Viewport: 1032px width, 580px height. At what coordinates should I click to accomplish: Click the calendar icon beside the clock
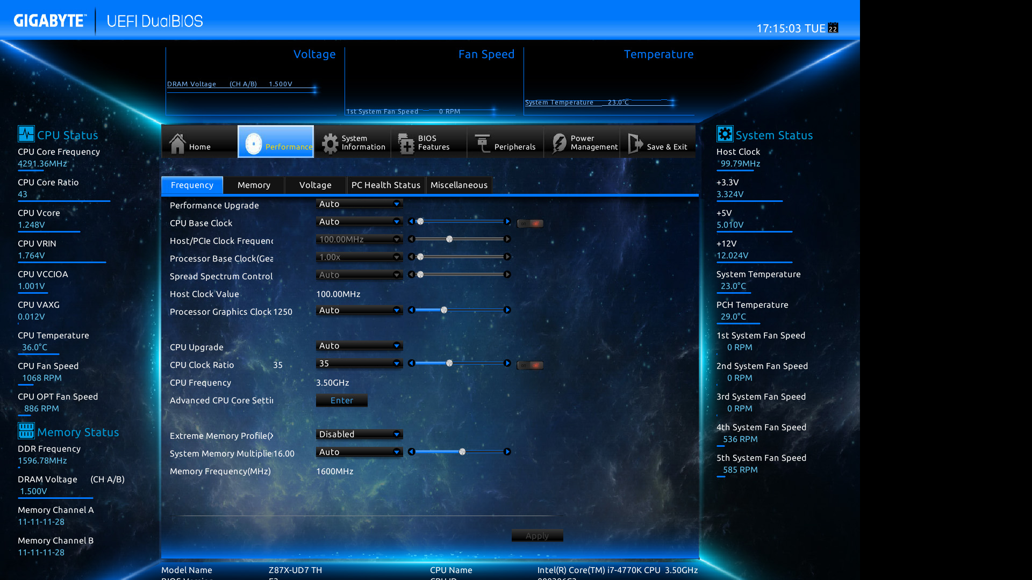833,28
